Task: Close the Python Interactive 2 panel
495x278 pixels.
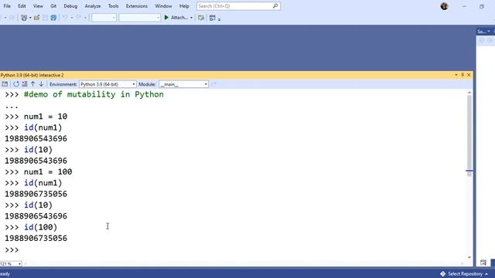Action: [469, 75]
